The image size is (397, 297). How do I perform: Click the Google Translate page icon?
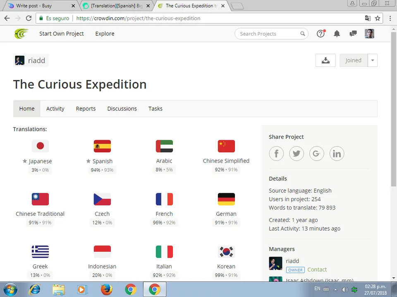tap(368, 18)
